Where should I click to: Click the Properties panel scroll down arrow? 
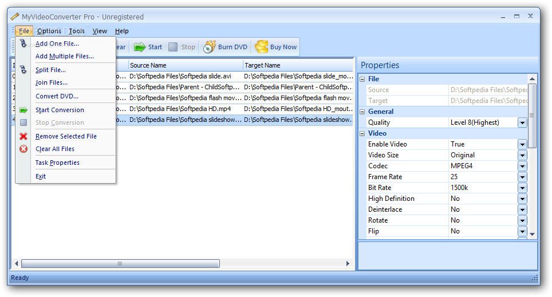pyautogui.click(x=533, y=235)
